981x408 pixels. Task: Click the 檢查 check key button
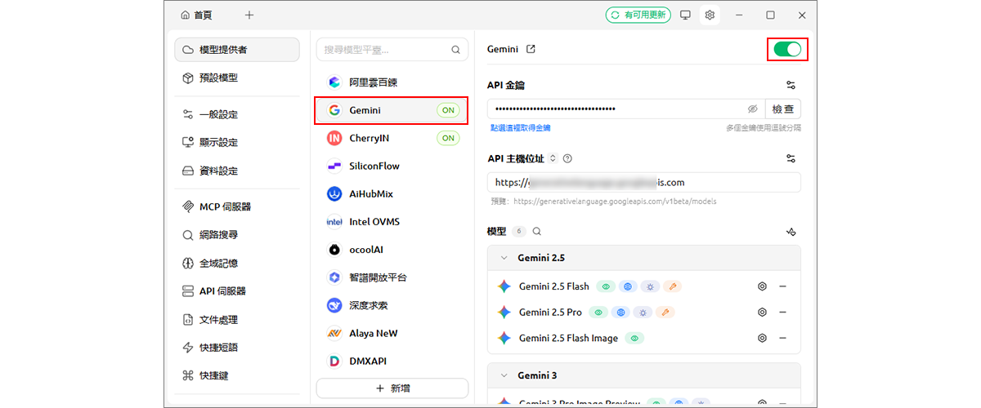(783, 109)
